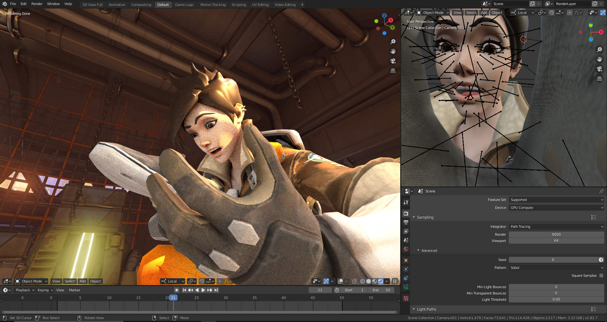Switch perspective/orthographic in right viewport
This screenshot has width=607, height=322.
click(599, 79)
